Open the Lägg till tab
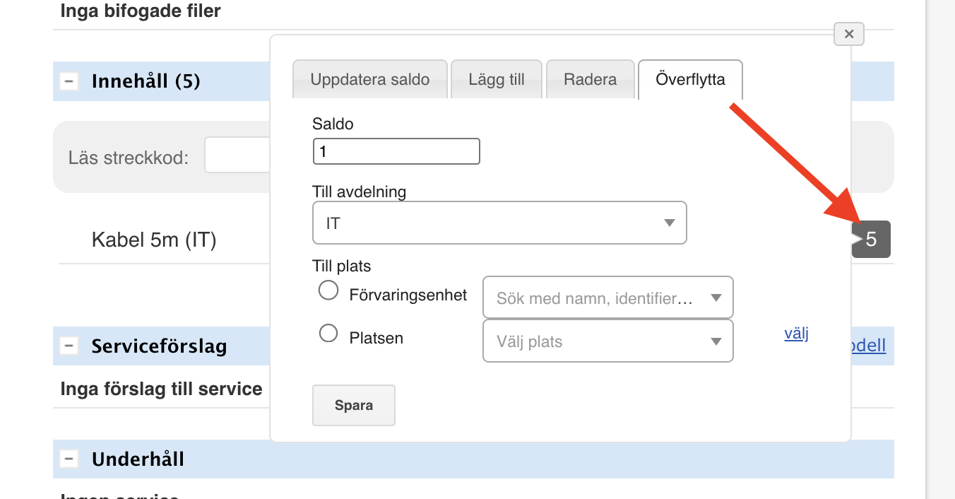This screenshot has height=499, width=955. (x=497, y=79)
